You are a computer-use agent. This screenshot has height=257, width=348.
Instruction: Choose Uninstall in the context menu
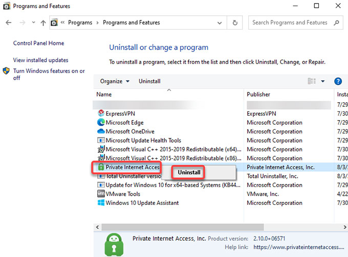tap(189, 172)
